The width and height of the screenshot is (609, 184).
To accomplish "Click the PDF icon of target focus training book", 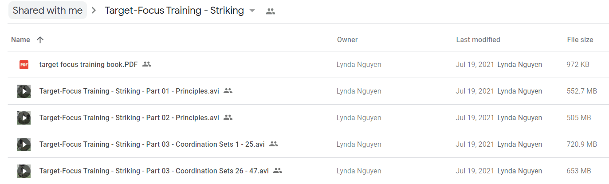I will [x=24, y=65].
